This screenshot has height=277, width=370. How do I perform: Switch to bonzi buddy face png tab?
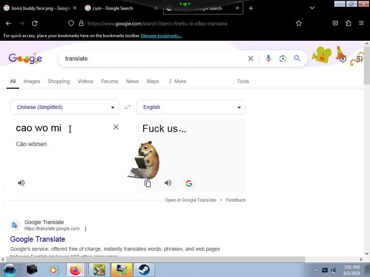point(40,8)
